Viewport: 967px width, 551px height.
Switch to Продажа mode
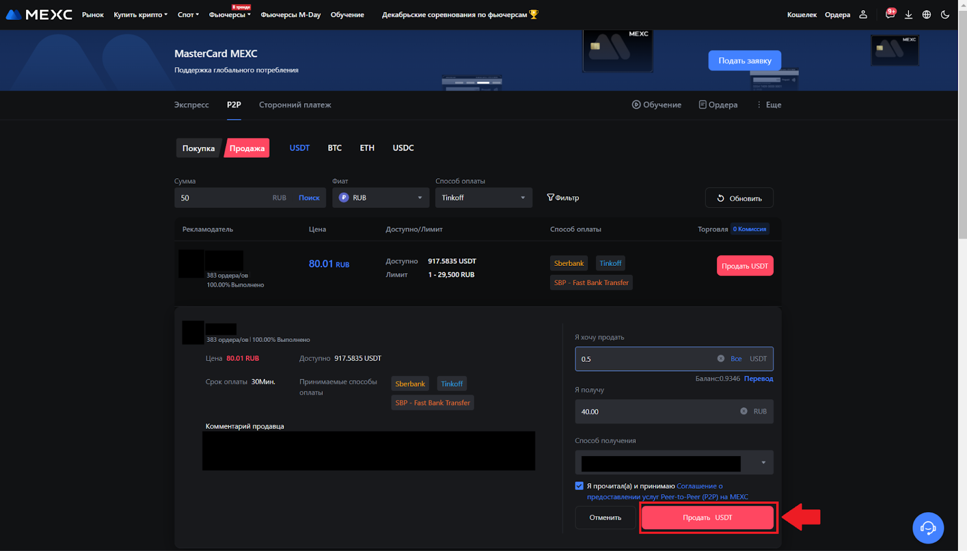247,148
